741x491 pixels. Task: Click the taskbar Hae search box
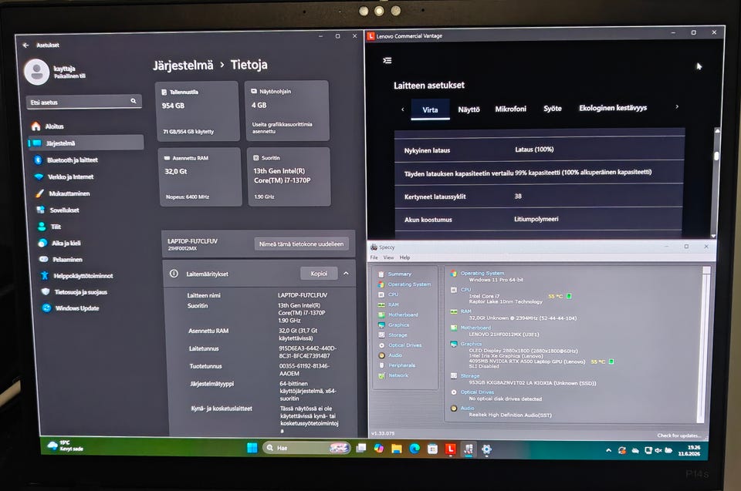pyautogui.click(x=306, y=448)
